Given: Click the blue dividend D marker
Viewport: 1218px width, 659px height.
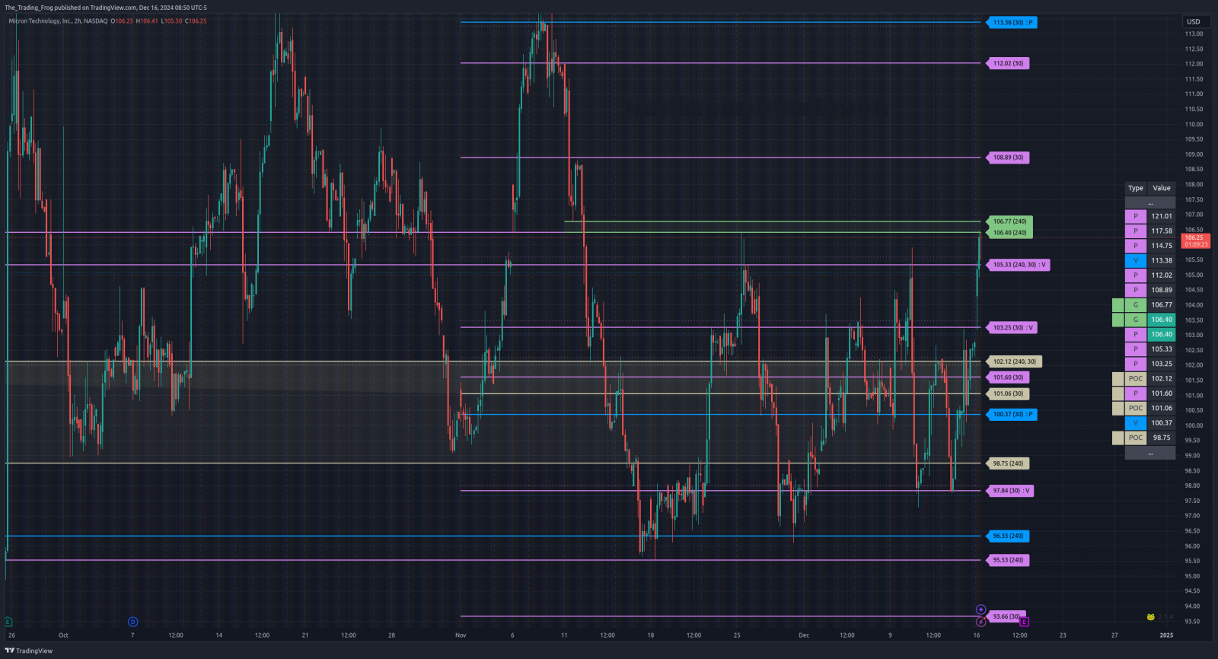Looking at the screenshot, I should [133, 622].
